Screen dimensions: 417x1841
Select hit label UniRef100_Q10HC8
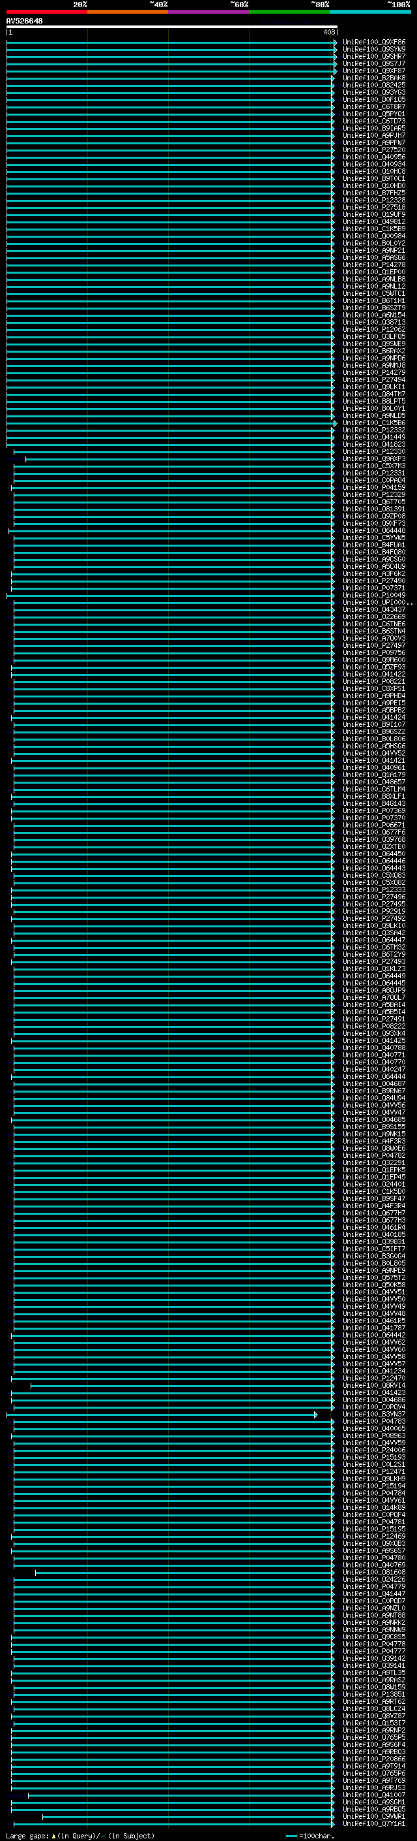coord(373,172)
